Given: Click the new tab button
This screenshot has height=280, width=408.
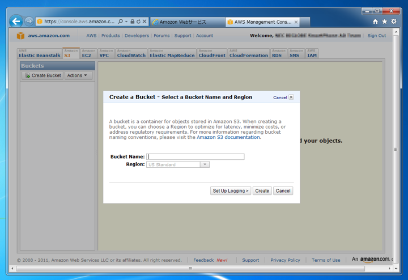Looking at the screenshot, I should tap(305, 22).
